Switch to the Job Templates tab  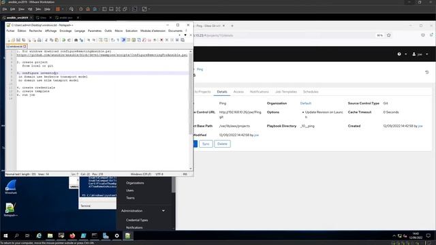(x=286, y=92)
